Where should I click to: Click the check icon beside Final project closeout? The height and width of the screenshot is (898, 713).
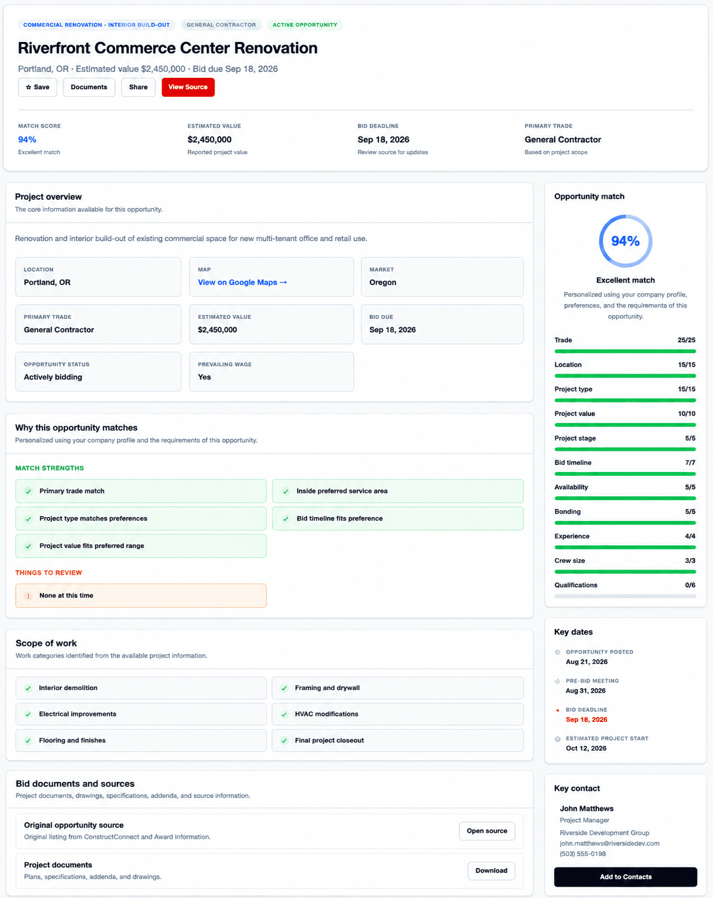(x=285, y=740)
